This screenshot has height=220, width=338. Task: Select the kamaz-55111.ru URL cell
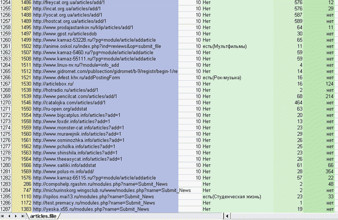point(105,59)
